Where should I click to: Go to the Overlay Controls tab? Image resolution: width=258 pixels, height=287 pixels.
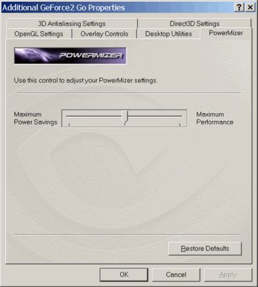pyautogui.click(x=104, y=34)
